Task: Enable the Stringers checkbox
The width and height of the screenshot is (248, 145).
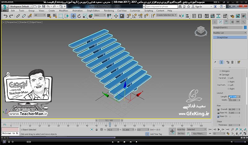Action: pos(220,71)
